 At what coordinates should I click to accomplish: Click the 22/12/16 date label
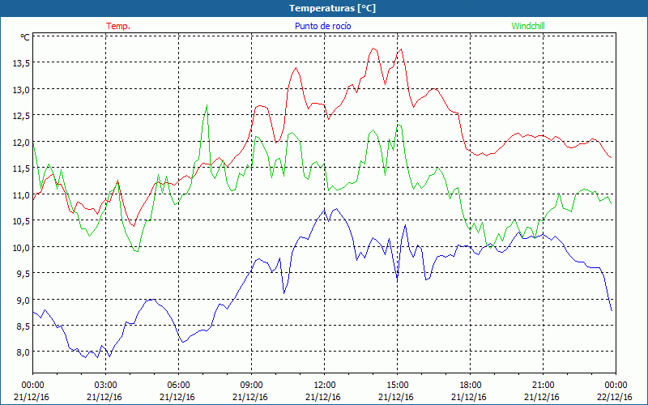click(615, 397)
